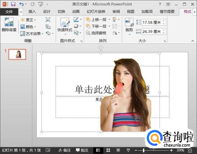This screenshot has width=197, height=154.
Task: Click the zoom slider handle in status bar
Action: pos(143,150)
